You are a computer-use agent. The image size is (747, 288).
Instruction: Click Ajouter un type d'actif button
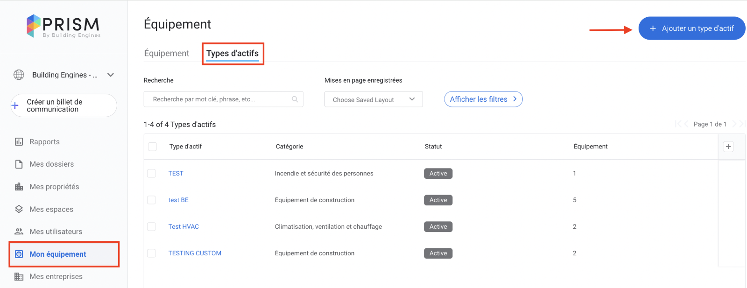[691, 28]
